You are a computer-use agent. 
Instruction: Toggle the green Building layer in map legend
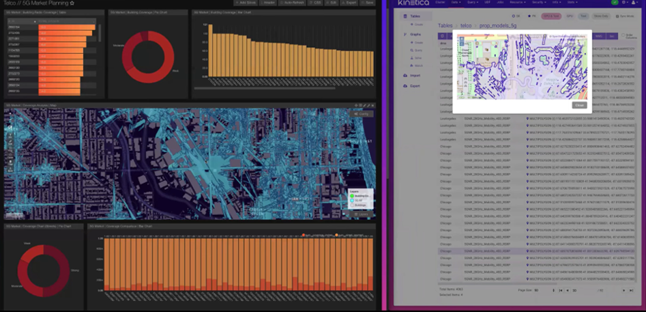[352, 196]
